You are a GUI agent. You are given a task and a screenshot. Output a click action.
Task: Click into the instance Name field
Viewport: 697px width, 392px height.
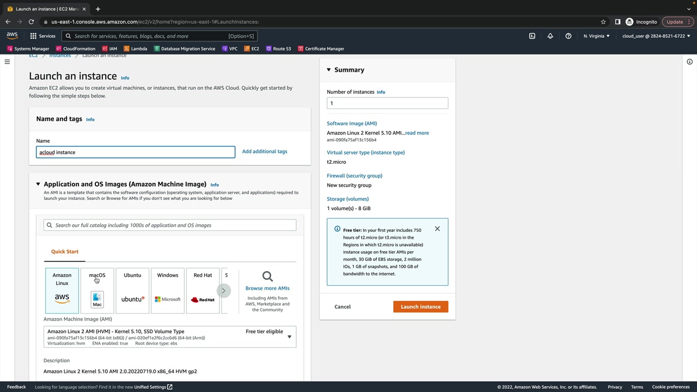pyautogui.click(x=136, y=152)
